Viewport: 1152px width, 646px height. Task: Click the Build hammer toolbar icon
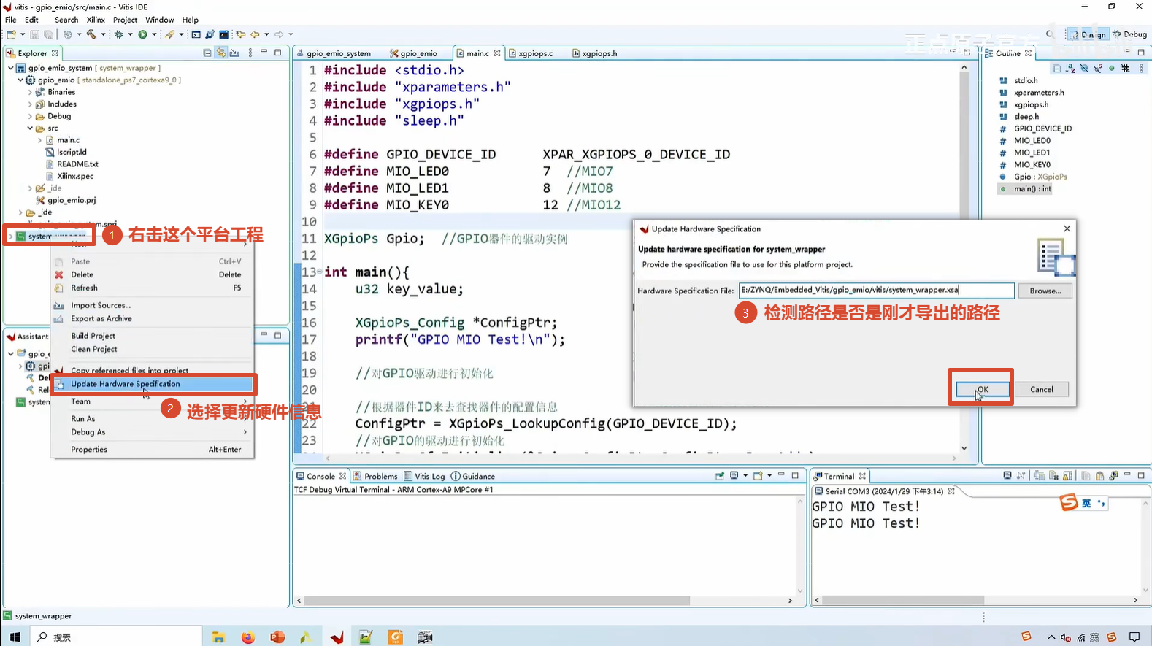tap(91, 34)
